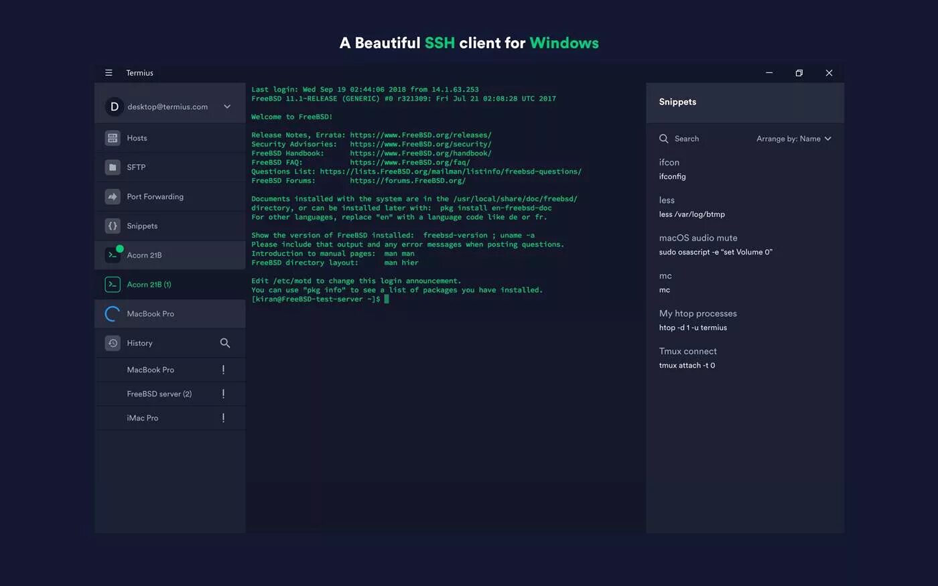Screen dimensions: 938x586
Task: Click the terminal prompt cursor line
Action: 320,299
